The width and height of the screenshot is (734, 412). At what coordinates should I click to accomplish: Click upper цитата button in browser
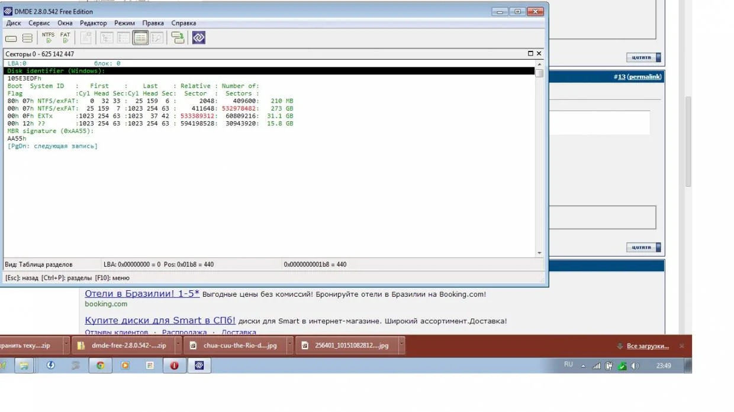pyautogui.click(x=643, y=57)
